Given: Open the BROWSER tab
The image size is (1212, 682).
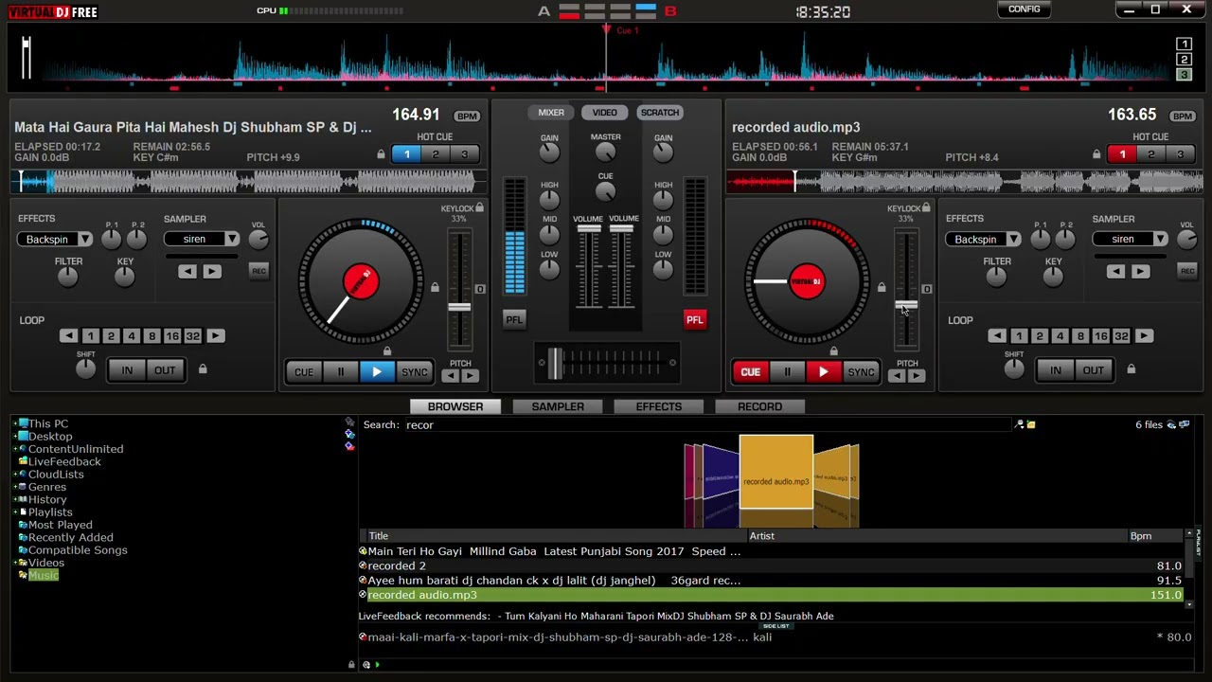Looking at the screenshot, I should [455, 406].
